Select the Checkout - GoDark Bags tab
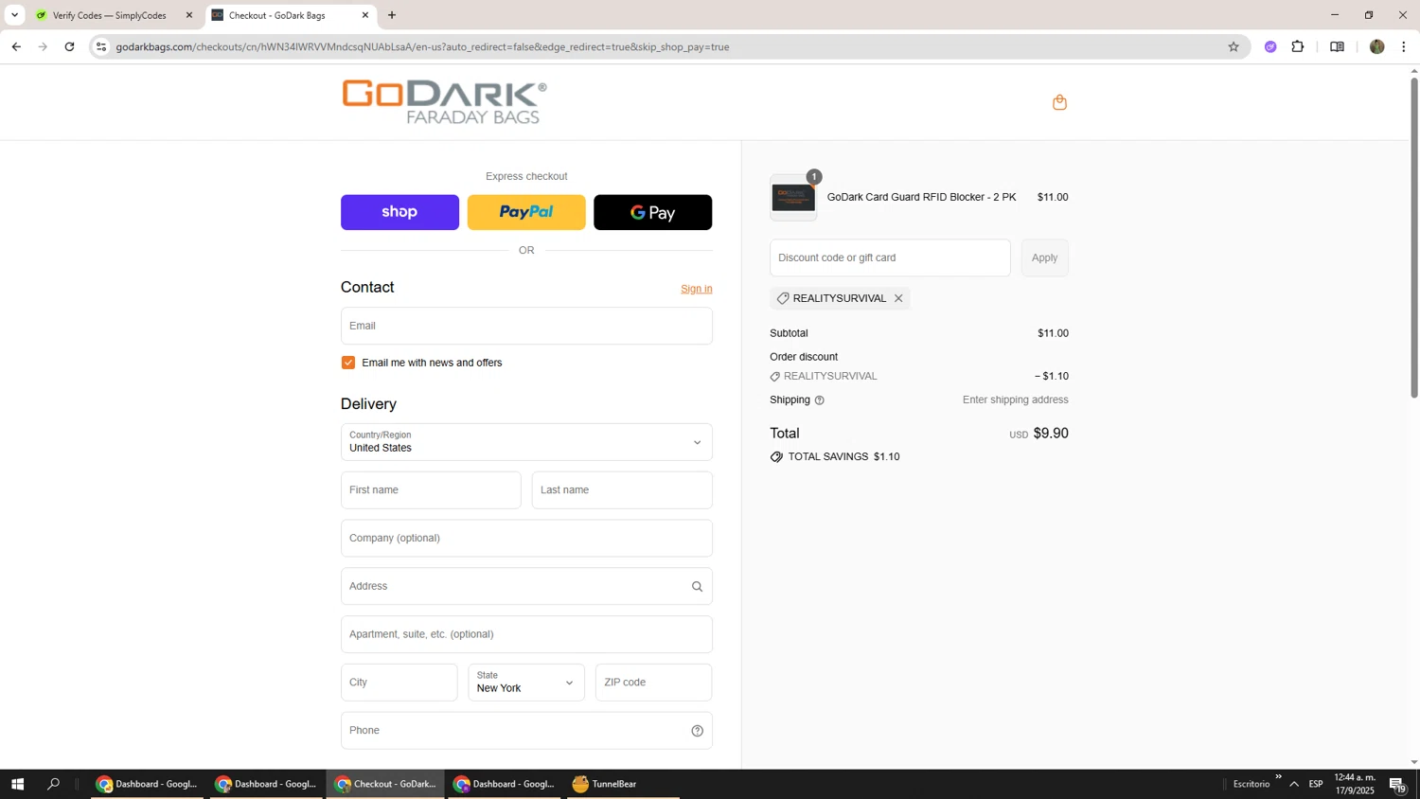The width and height of the screenshot is (1420, 799). point(290,15)
